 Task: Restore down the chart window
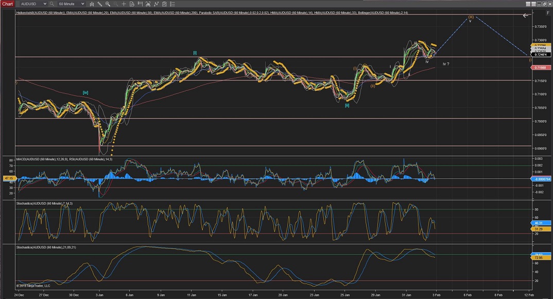[544, 4]
